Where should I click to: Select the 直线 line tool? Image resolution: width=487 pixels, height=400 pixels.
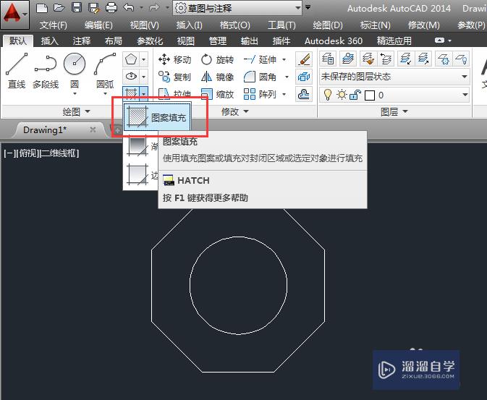17,70
